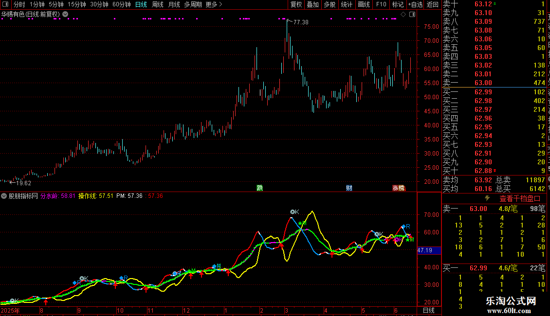Click the 买十 price 62.88

[x=483, y=171]
